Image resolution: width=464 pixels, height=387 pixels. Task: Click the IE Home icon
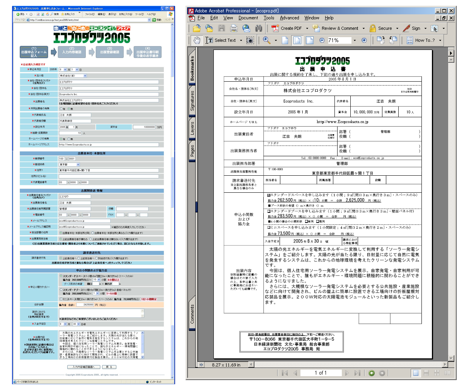click(47, 14)
